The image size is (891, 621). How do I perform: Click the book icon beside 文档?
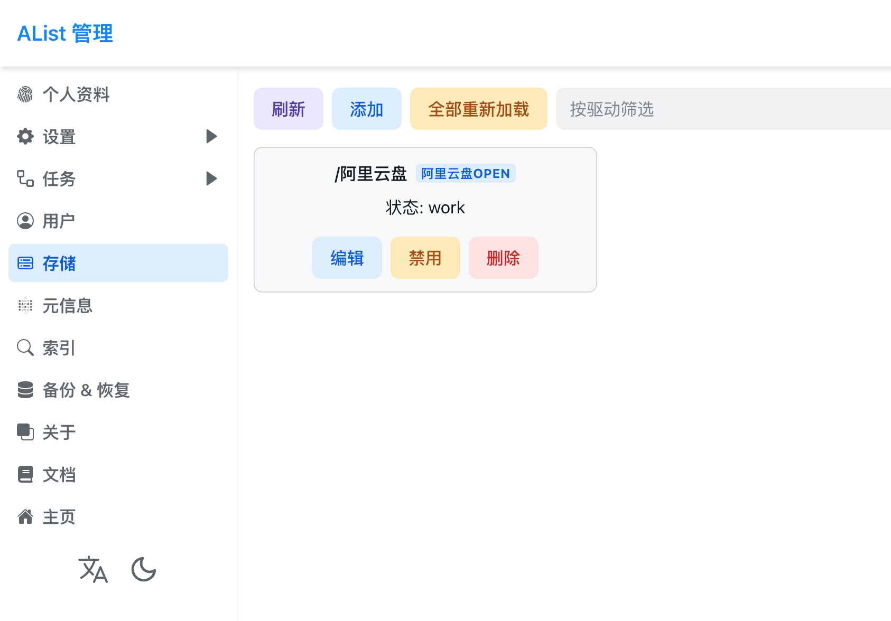pos(25,474)
